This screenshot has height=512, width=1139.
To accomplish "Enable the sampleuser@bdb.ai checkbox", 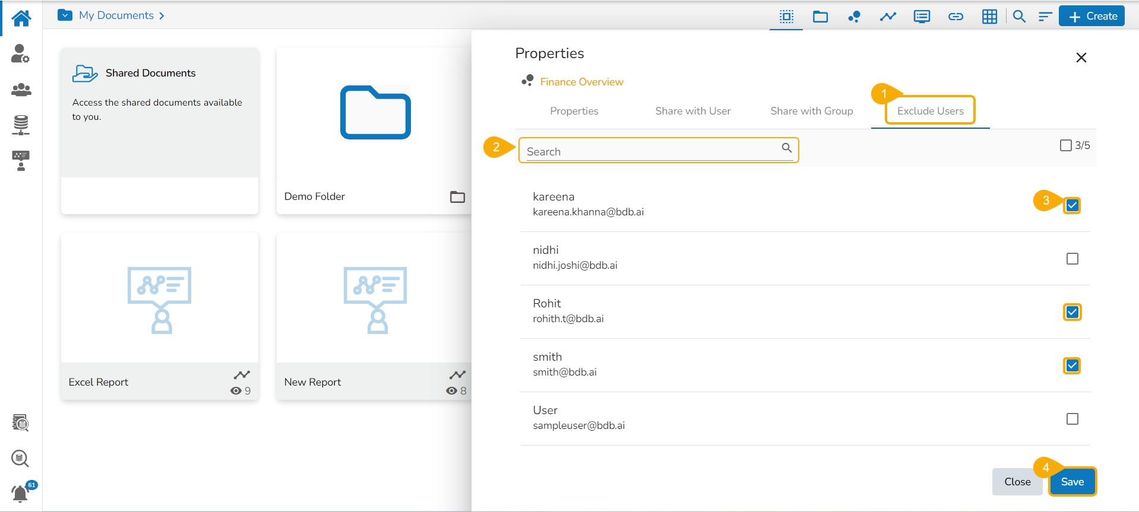I will point(1072,419).
